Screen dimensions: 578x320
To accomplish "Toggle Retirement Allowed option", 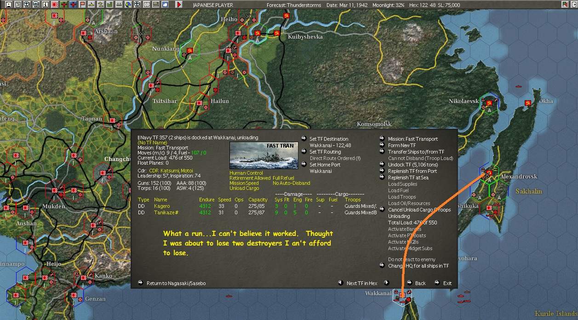I will (x=250, y=178).
